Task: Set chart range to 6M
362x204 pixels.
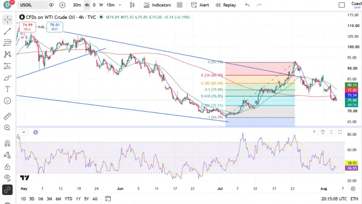Action: [x=59, y=199]
